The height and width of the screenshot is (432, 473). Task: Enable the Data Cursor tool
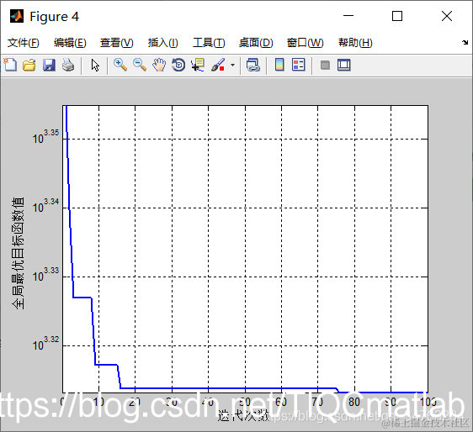tap(198, 65)
